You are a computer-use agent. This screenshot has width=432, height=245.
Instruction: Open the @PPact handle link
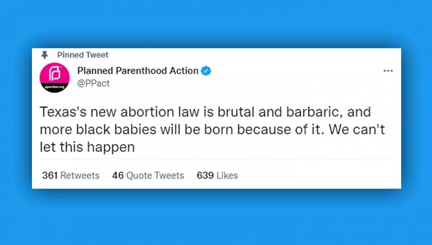(93, 83)
